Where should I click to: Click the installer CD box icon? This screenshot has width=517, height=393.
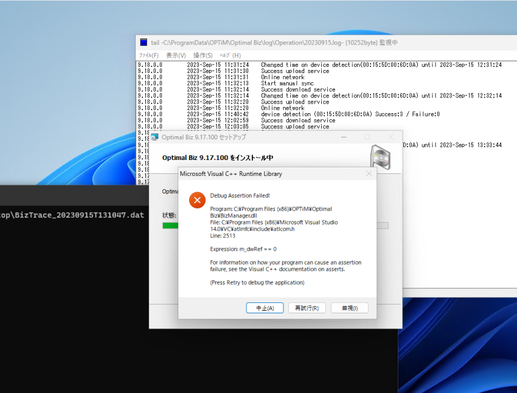coord(381,158)
